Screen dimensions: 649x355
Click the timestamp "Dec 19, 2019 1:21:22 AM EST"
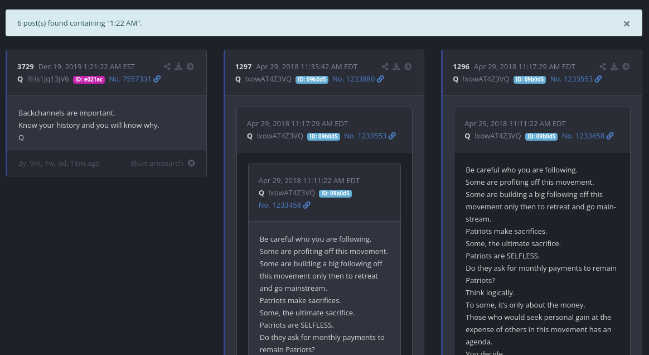coord(86,66)
